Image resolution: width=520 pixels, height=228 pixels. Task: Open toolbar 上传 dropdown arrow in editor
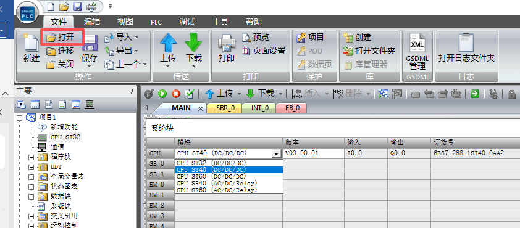pos(239,94)
